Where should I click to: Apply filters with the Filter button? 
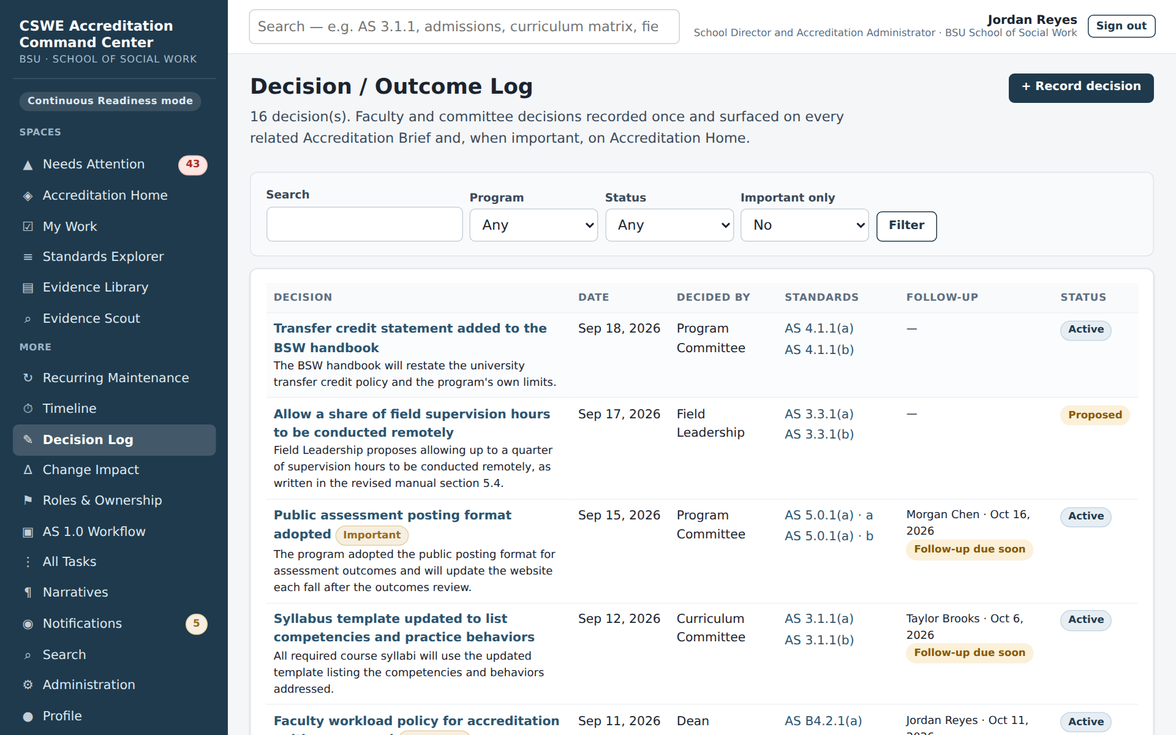click(x=907, y=226)
